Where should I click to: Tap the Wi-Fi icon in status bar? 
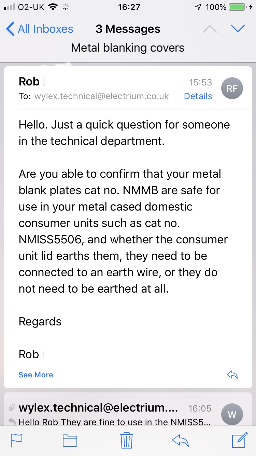[x=53, y=7]
